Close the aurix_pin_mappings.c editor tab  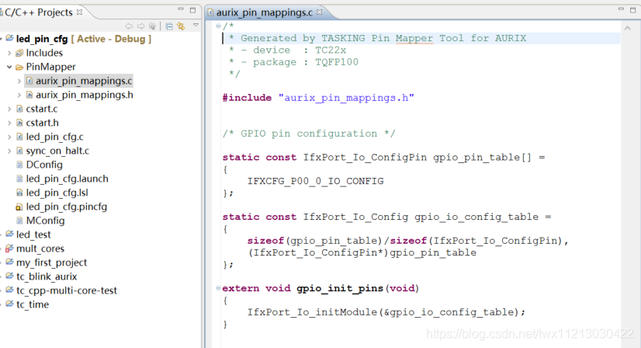(319, 12)
